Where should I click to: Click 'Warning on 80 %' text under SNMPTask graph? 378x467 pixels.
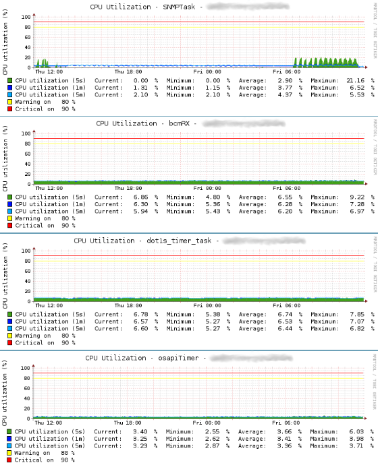pyautogui.click(x=45, y=102)
